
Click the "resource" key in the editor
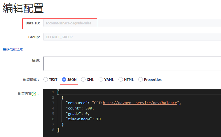coord(77,103)
